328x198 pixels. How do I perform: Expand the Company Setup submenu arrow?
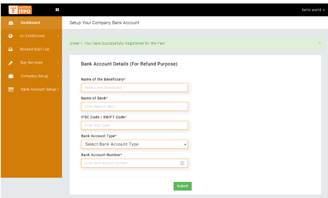(58, 76)
